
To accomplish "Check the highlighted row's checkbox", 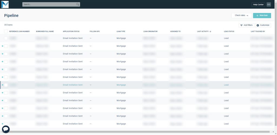I will point(6,85).
